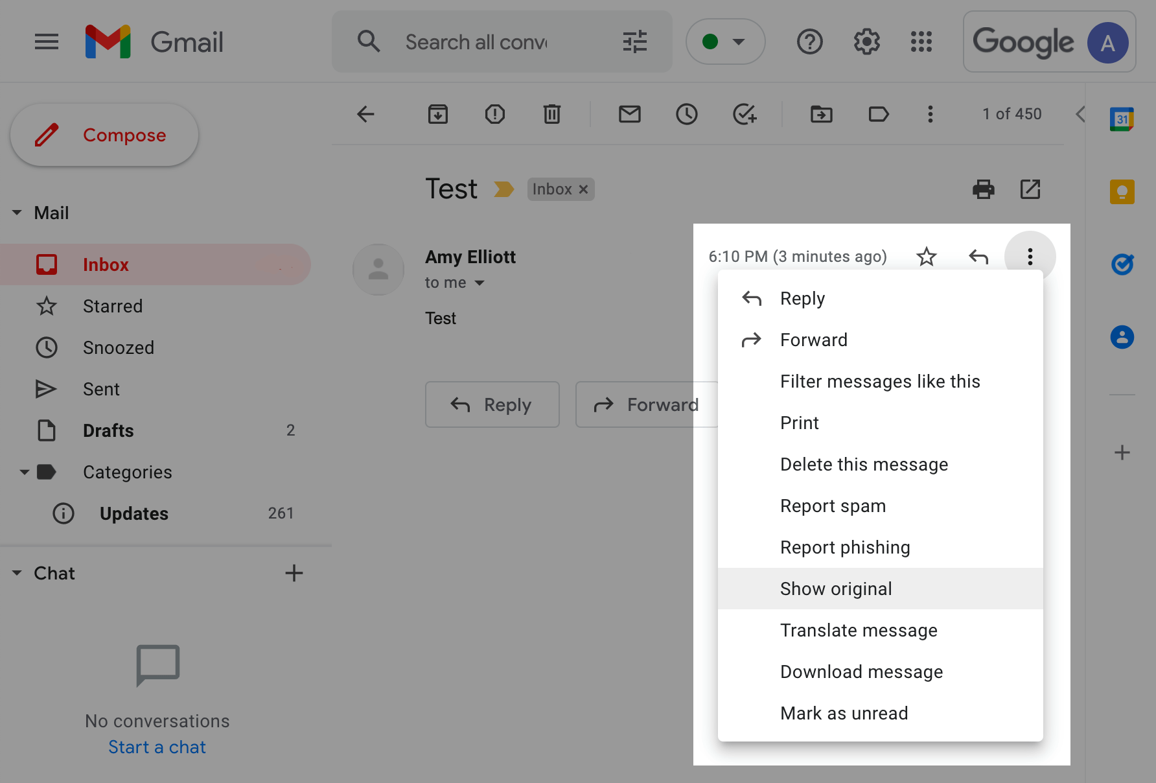Collapse the Categories expander arrow

[x=25, y=472]
